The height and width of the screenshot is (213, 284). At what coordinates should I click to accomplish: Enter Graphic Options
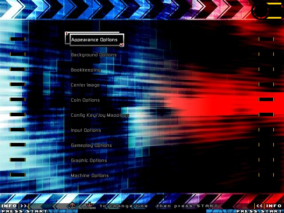pos(89,161)
